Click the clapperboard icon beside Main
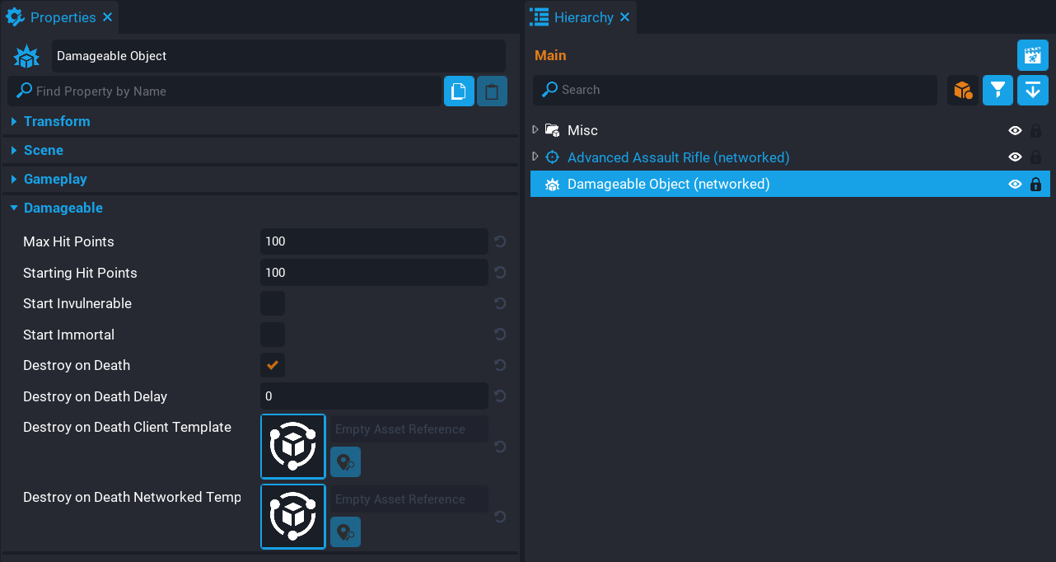The image size is (1056, 562). coord(1032,55)
